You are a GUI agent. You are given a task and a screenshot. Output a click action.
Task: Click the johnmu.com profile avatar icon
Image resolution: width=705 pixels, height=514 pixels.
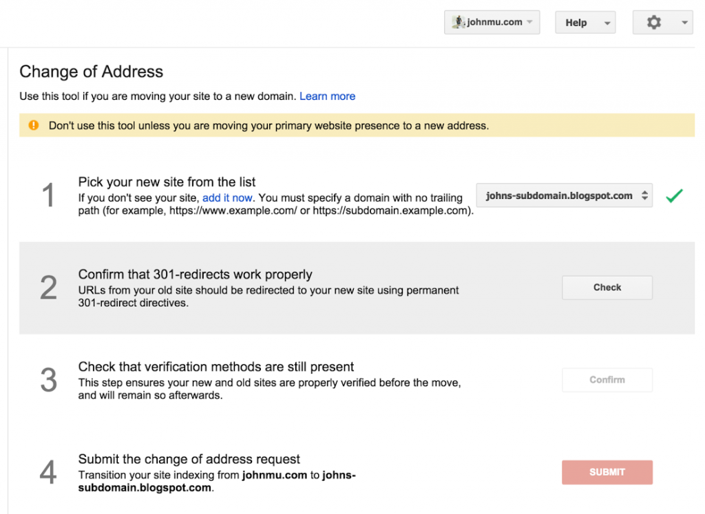459,21
